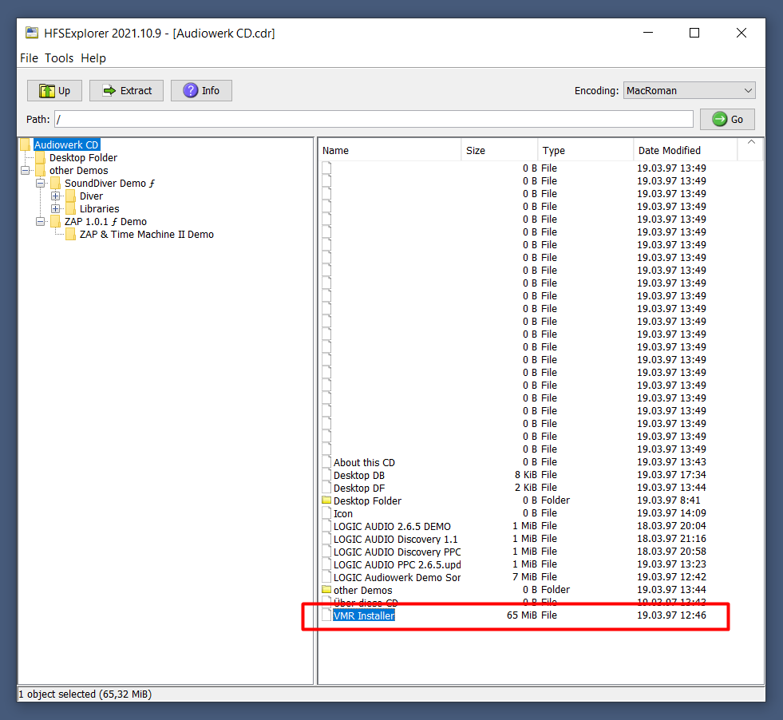This screenshot has width=783, height=720.
Task: Close the HFSExplorer window
Action: pos(741,33)
